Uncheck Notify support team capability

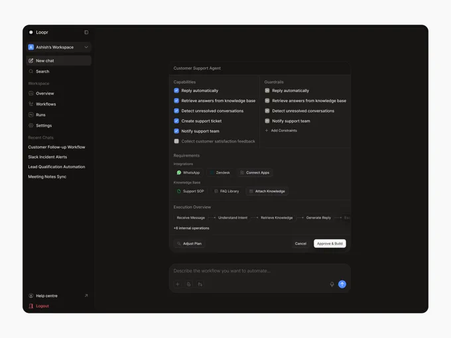point(176,131)
